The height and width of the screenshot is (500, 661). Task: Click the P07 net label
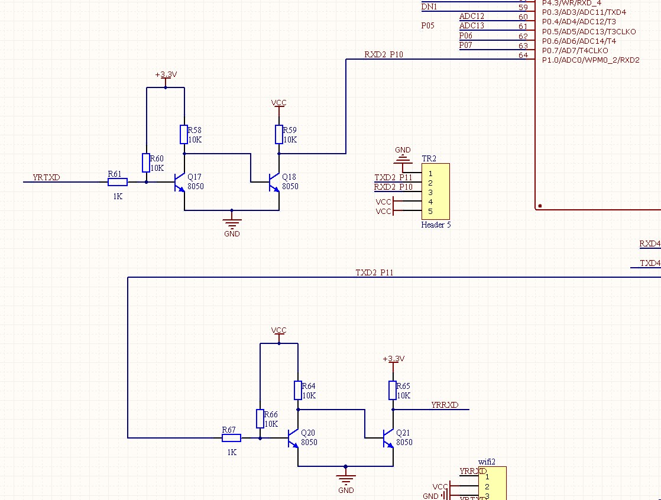(x=466, y=45)
